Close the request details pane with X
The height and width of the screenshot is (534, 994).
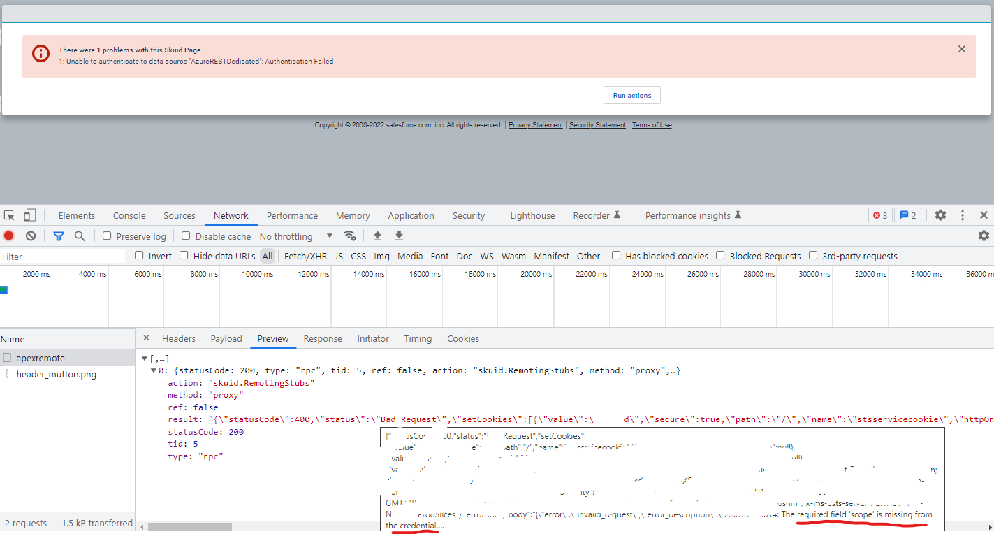[x=146, y=338]
